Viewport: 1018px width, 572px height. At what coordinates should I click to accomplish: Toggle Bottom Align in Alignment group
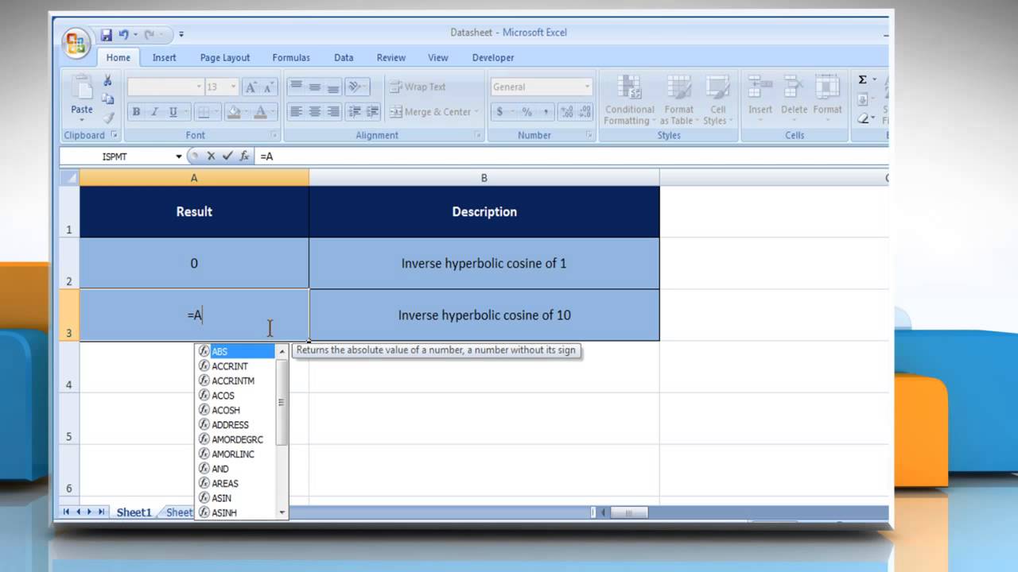(x=332, y=87)
